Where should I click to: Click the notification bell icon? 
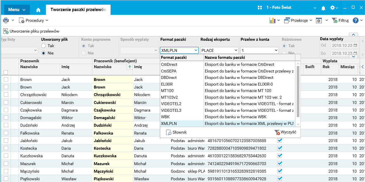click(x=323, y=8)
